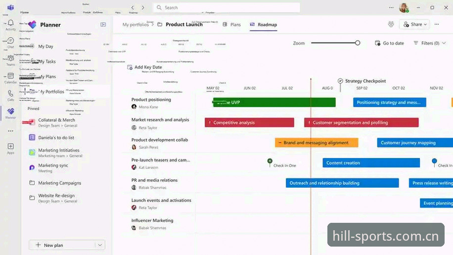453x255 pixels.
Task: Click the Add Key Date icon
Action: click(130, 67)
